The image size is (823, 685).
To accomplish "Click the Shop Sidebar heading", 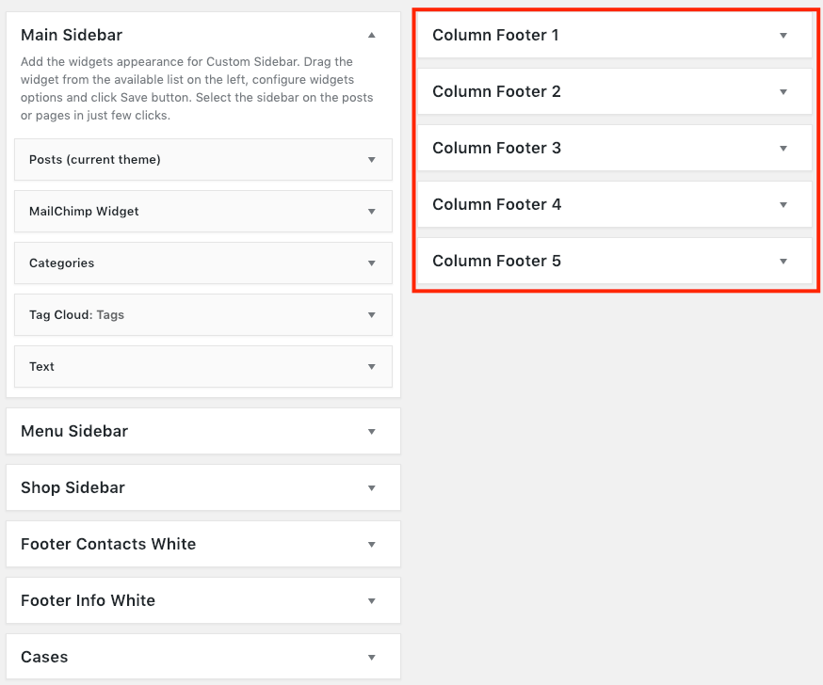I will pyautogui.click(x=73, y=487).
